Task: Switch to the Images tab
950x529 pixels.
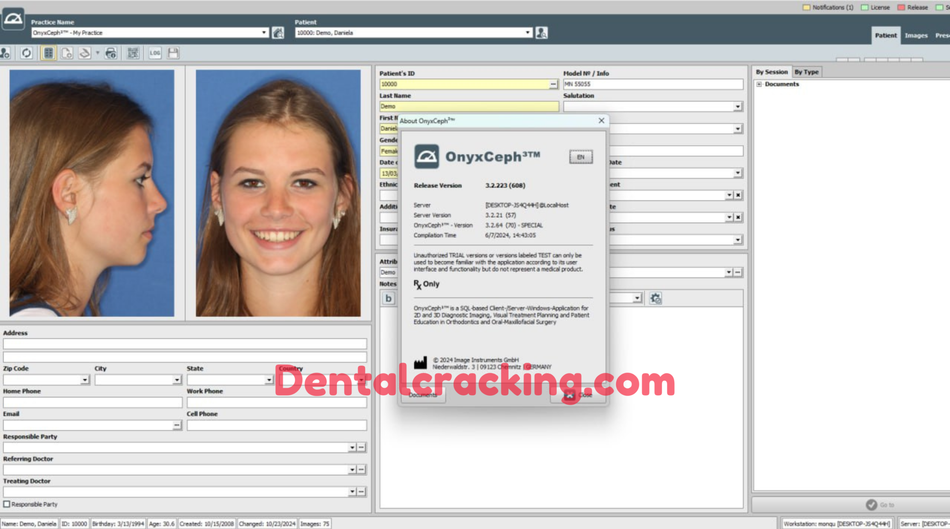Action: click(916, 36)
